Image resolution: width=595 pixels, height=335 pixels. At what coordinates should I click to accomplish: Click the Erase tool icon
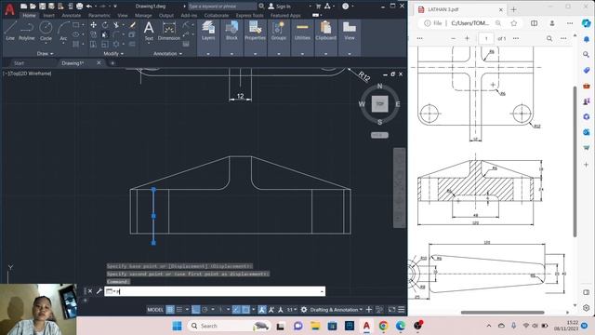pos(132,25)
